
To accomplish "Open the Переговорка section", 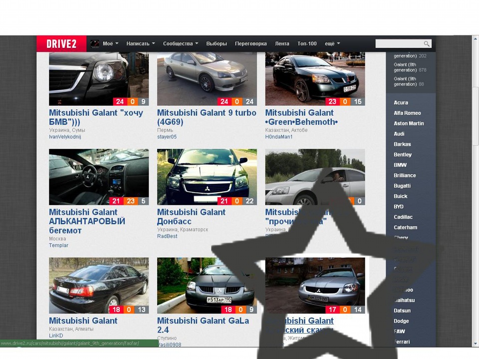I will [x=250, y=44].
